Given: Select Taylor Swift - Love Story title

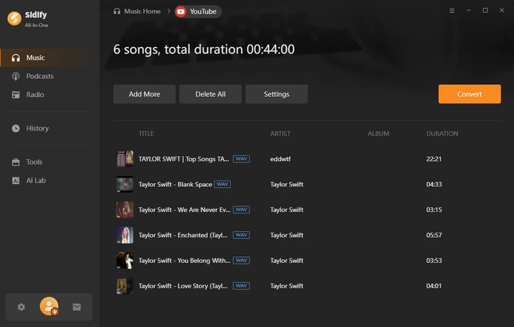Looking at the screenshot, I should [x=183, y=286].
